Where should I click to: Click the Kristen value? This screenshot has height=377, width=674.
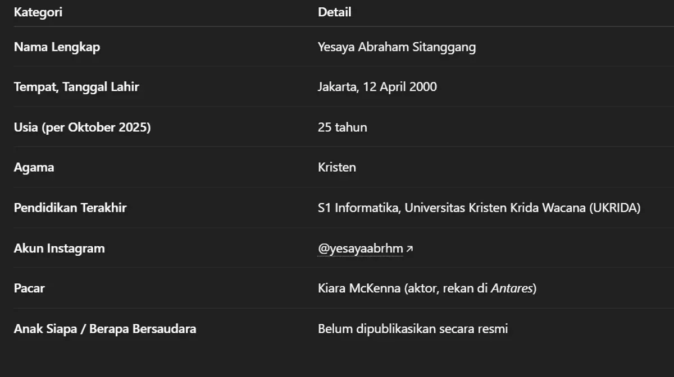coord(336,167)
